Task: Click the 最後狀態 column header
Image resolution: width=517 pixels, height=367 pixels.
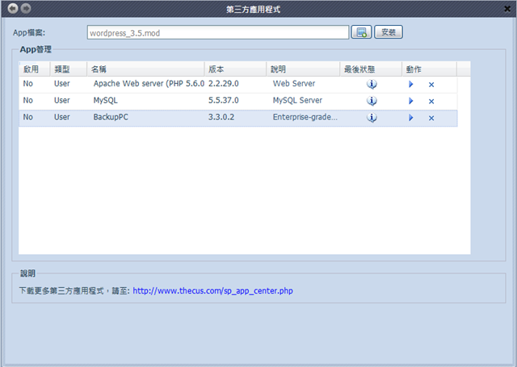Action: click(x=371, y=69)
